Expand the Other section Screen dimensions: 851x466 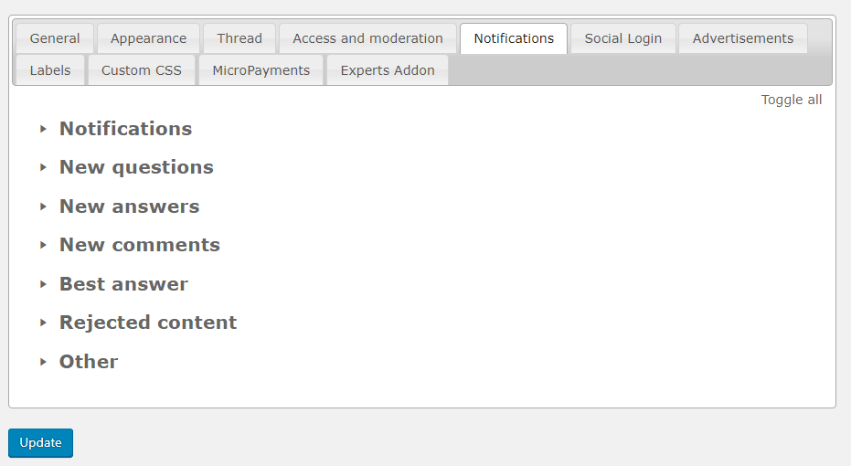pyautogui.click(x=89, y=362)
